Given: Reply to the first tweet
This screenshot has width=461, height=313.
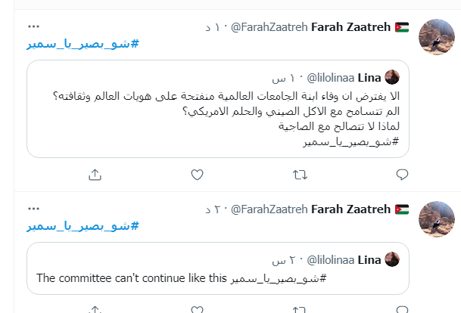Looking at the screenshot, I should point(401,175).
